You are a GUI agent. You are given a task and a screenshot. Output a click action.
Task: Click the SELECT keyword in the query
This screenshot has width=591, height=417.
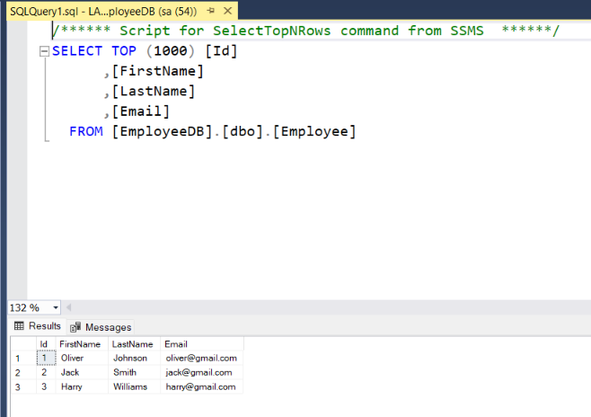[77, 51]
